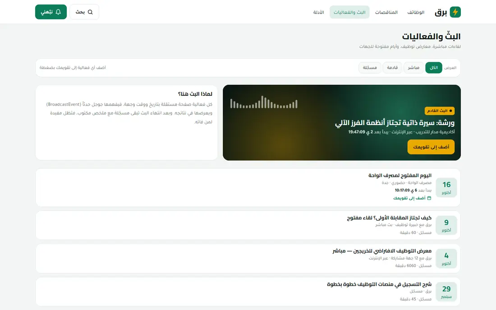Open the الوظائف nav item

pyautogui.click(x=416, y=12)
